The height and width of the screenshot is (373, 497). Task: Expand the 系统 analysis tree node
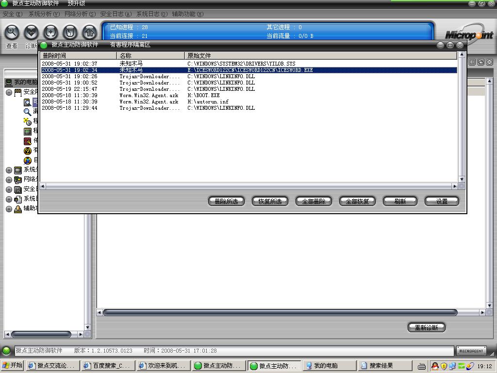coord(9,170)
